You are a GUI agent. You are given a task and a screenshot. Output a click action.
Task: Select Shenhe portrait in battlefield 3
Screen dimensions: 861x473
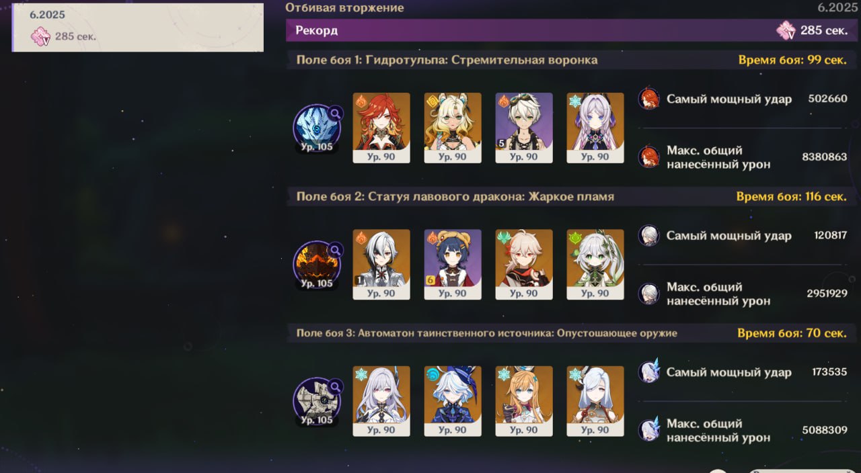tap(595, 401)
